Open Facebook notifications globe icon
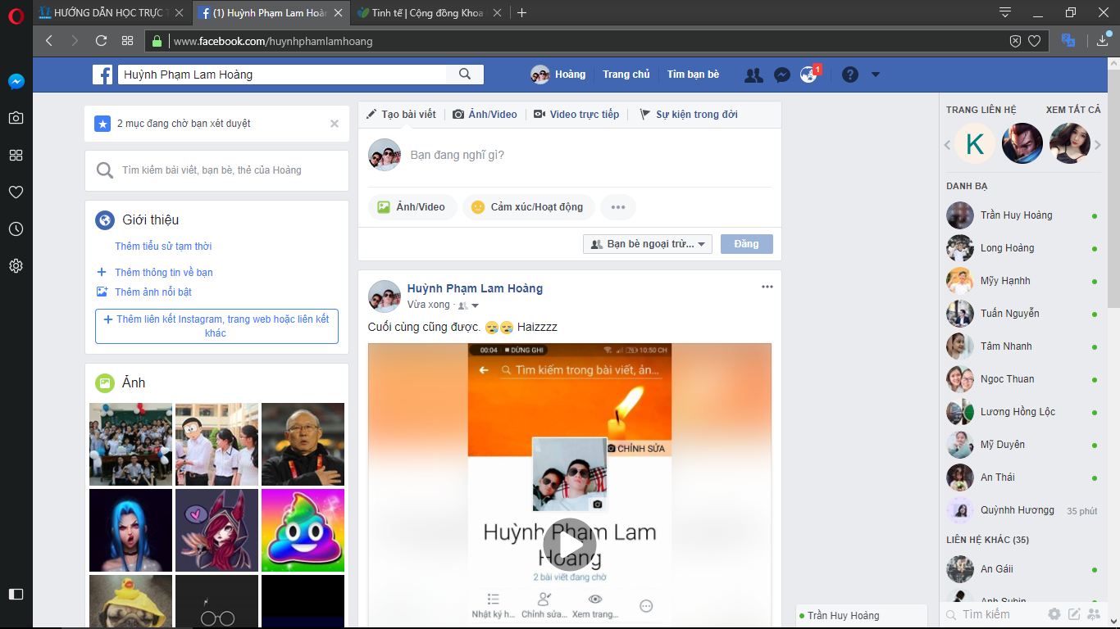 [x=808, y=75]
